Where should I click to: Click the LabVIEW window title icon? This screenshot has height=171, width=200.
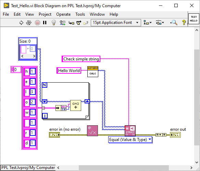pyautogui.click(x=6, y=5)
